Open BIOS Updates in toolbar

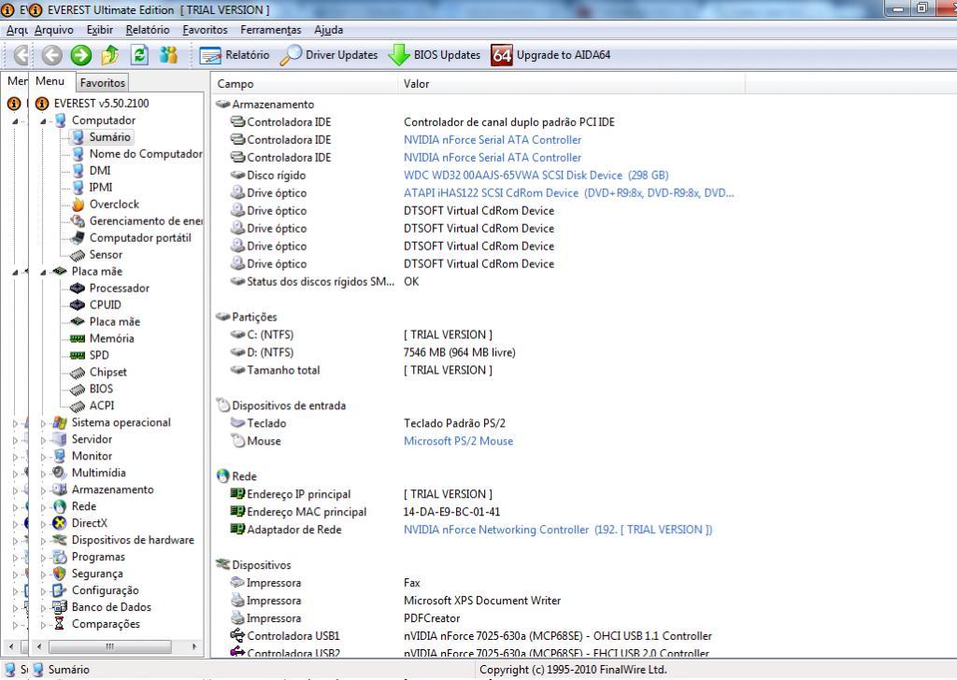pyautogui.click(x=435, y=55)
